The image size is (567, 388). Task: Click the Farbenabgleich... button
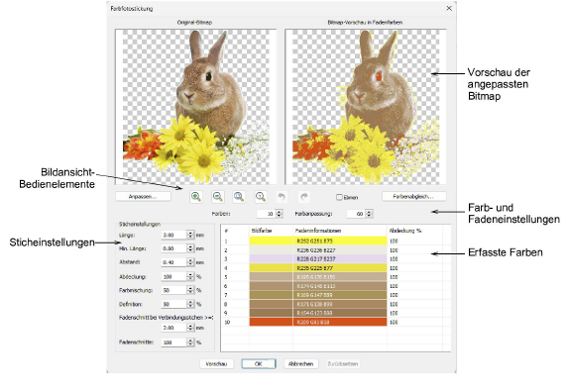414,196
